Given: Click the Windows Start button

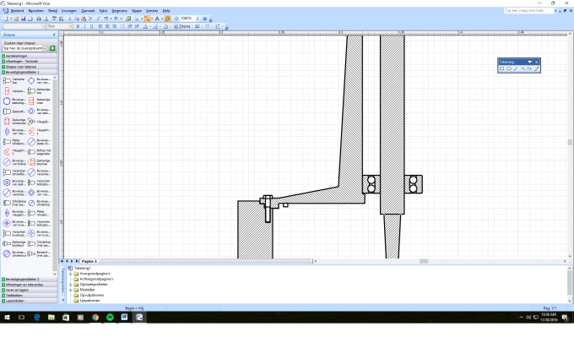Looking at the screenshot, I should [x=7, y=318].
